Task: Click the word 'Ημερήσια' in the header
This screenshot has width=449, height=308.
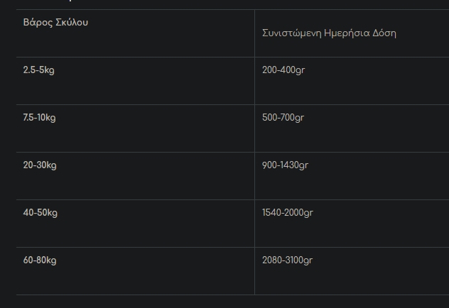Action: (x=345, y=33)
